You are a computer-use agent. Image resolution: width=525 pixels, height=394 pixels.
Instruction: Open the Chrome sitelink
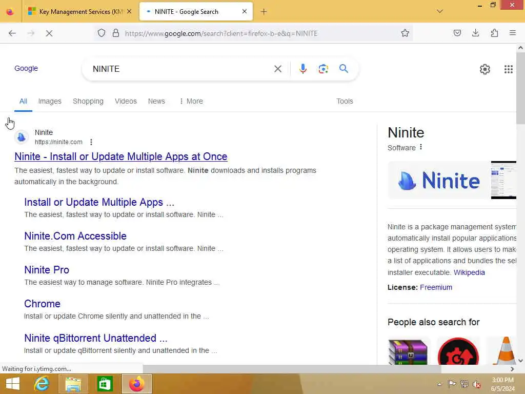[42, 304]
